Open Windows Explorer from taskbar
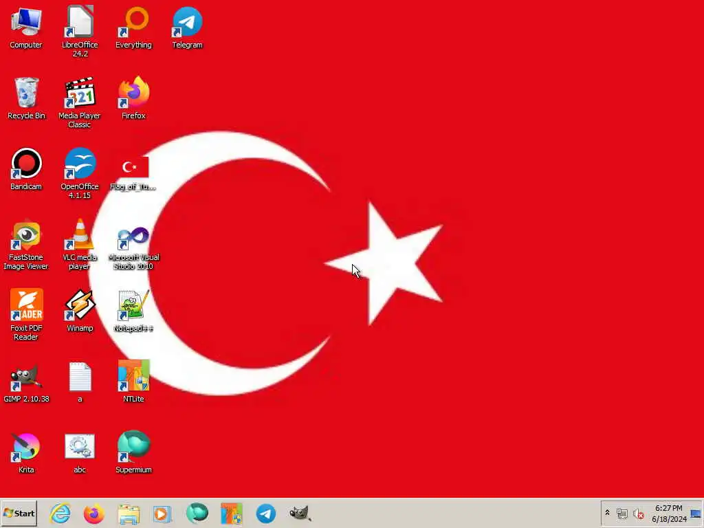Image resolution: width=704 pixels, height=528 pixels. coord(129,513)
